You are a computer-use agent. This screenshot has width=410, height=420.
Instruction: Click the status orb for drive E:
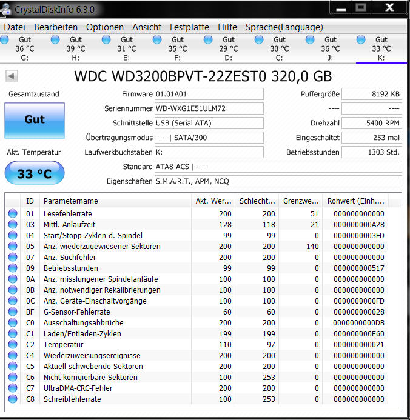106,39
